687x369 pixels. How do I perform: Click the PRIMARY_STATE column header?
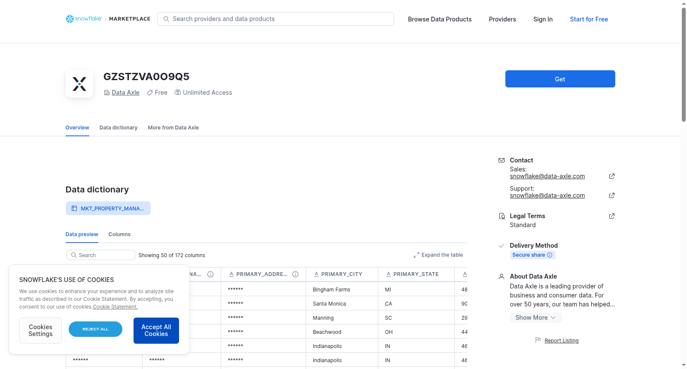pos(416,274)
